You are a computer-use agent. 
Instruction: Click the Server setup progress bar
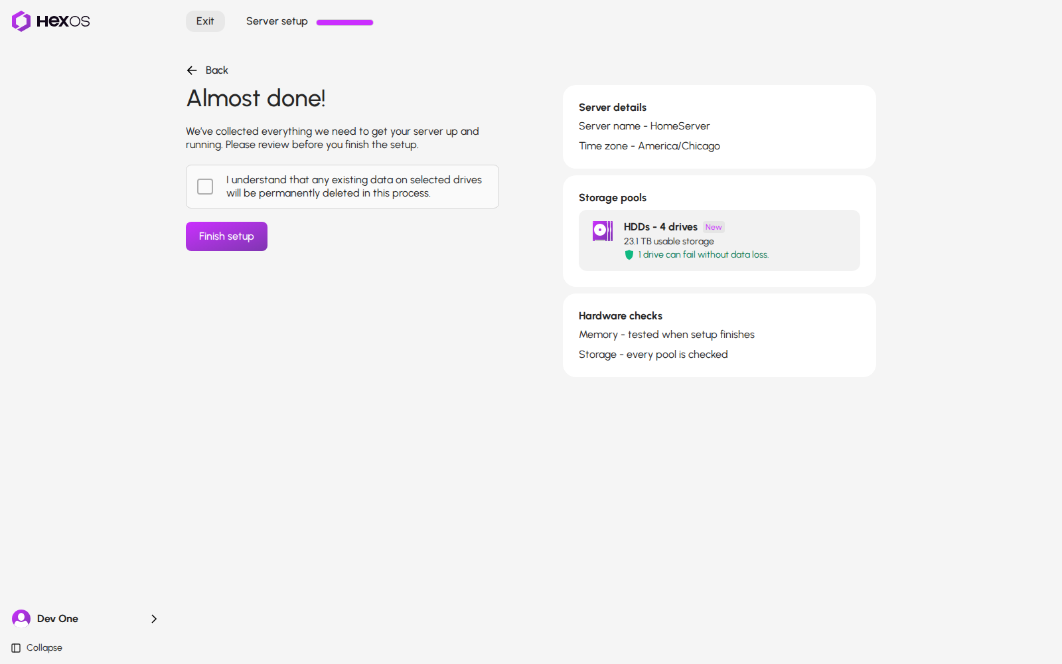point(344,23)
